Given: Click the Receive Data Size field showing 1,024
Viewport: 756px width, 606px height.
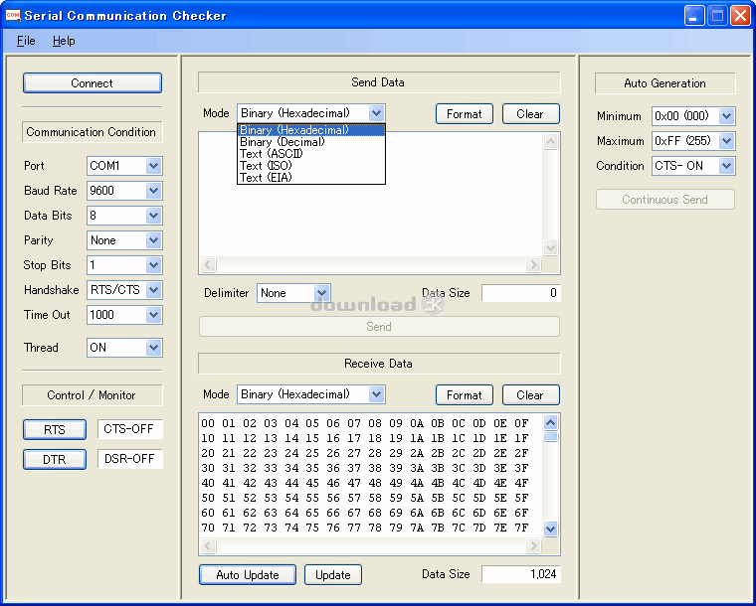Looking at the screenshot, I should (x=520, y=574).
